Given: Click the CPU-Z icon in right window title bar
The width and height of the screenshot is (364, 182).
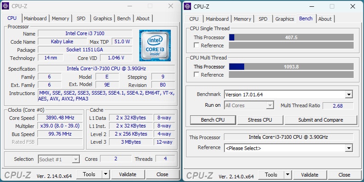Looking at the screenshot, I should (187, 6).
